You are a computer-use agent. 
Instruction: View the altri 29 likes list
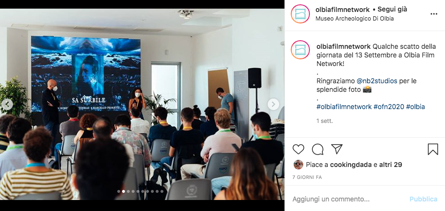pos(390,165)
